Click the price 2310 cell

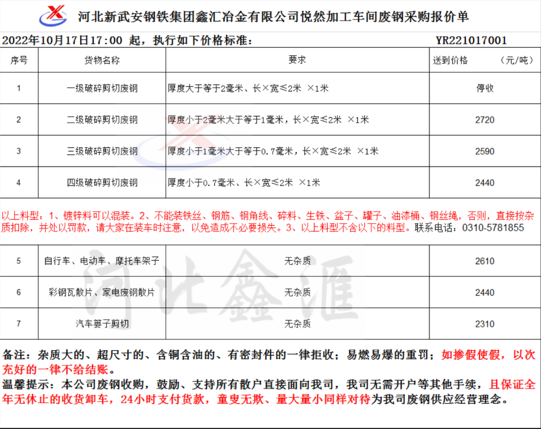[485, 324]
